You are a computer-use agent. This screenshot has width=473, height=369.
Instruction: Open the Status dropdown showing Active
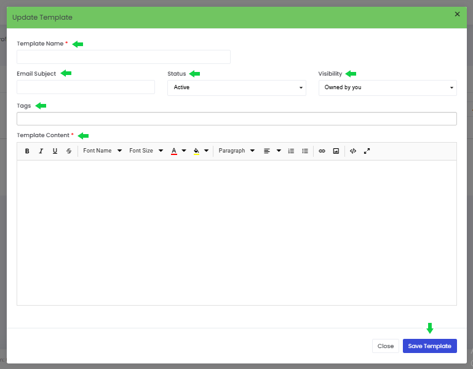(x=237, y=87)
